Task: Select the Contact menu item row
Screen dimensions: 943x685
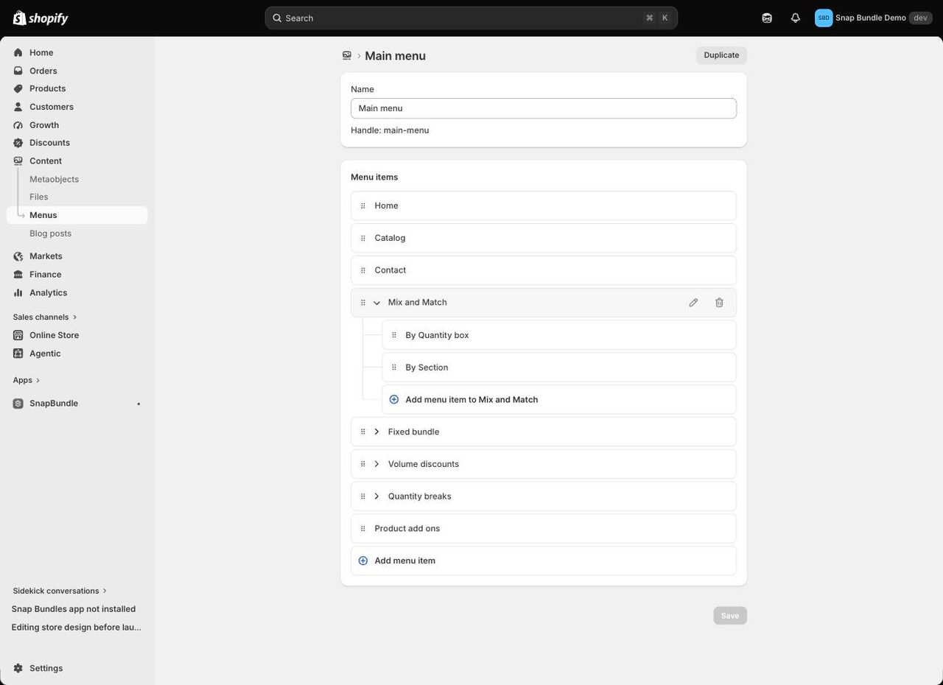Action: (544, 270)
